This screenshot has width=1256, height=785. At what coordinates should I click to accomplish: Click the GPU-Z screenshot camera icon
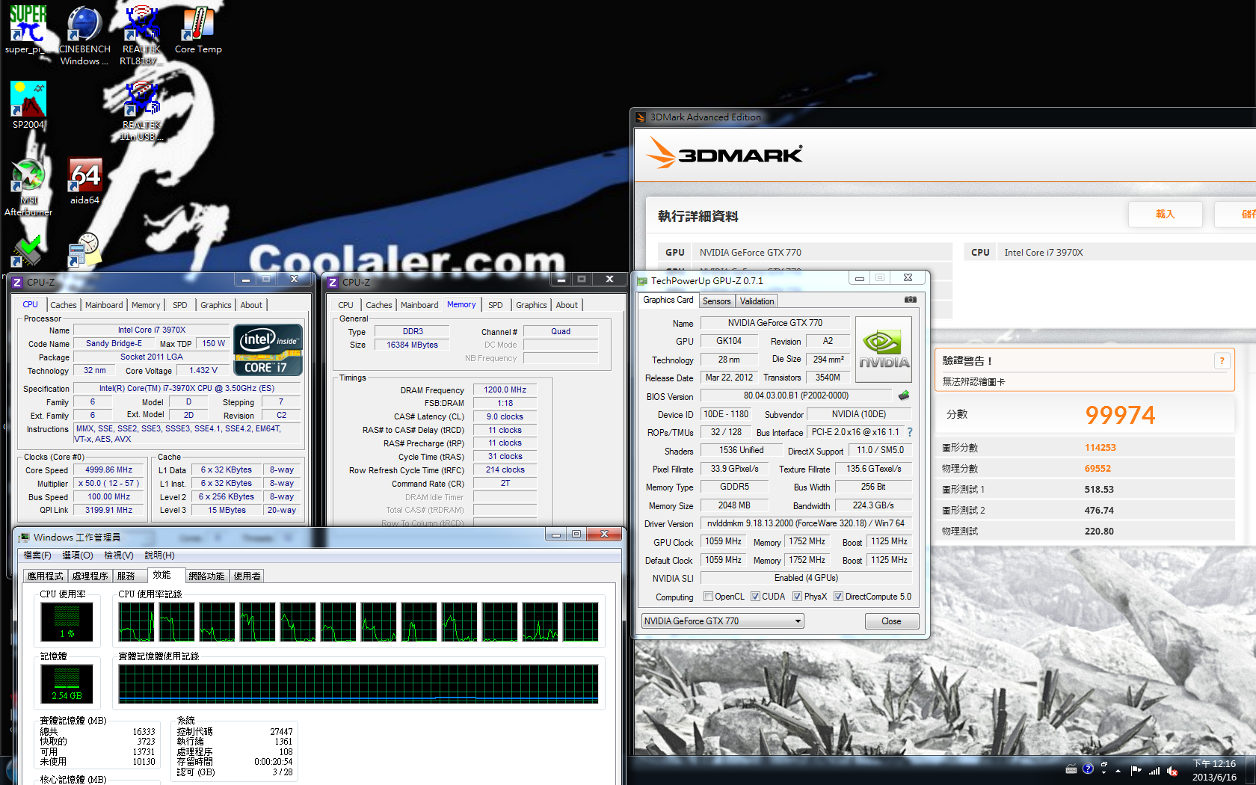tap(910, 300)
